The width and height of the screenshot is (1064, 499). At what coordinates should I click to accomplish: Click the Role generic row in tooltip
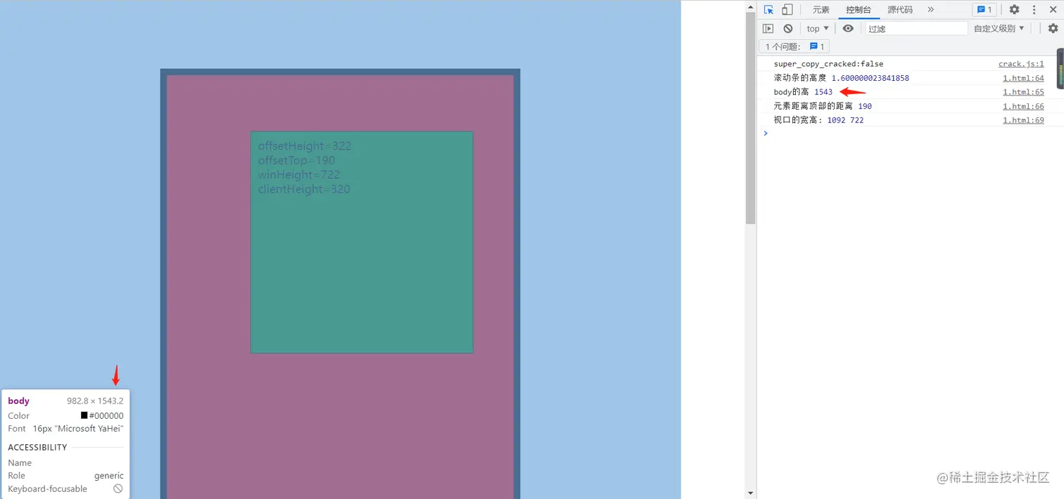(65, 476)
